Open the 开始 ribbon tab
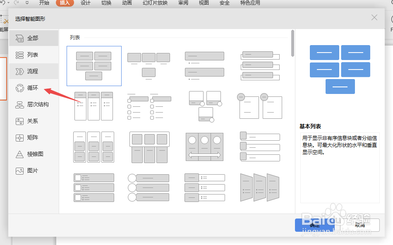The image size is (393, 245). click(44, 3)
